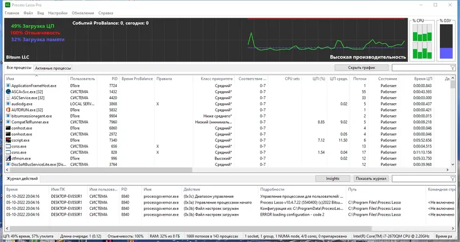Select the DiscSoftBusServiceLite.exe process icon
Screen dimensions: 460x242
click(x=8, y=165)
